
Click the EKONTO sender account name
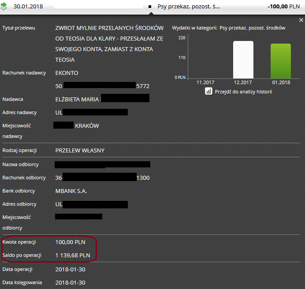pyautogui.click(x=67, y=73)
